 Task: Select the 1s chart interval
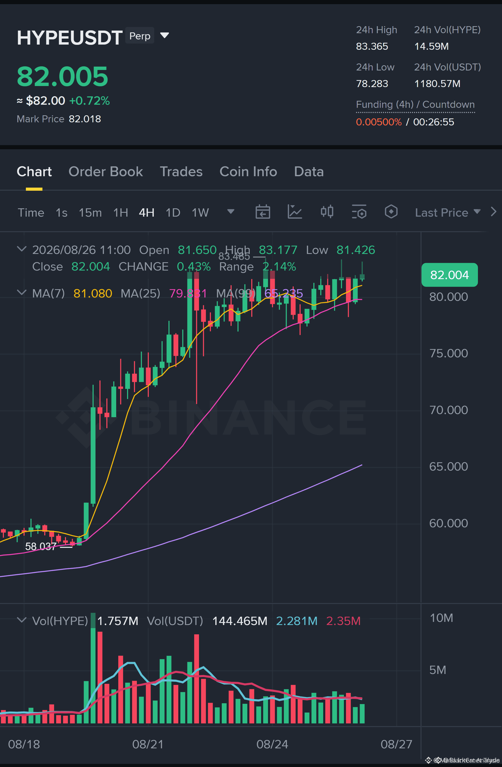[62, 212]
